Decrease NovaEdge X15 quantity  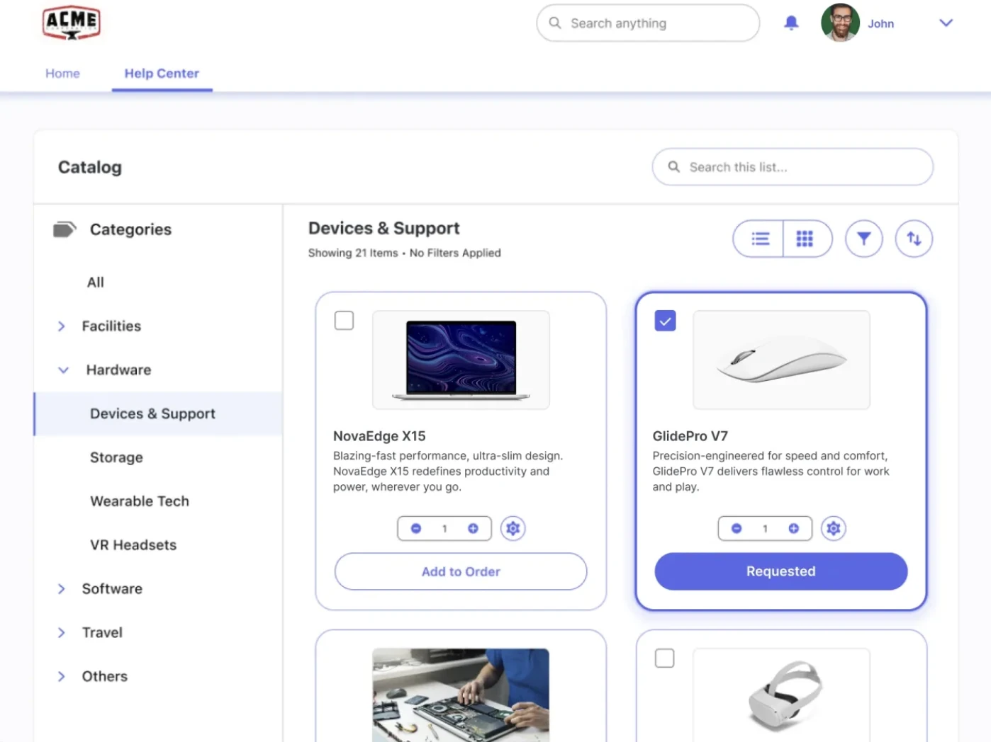416,528
